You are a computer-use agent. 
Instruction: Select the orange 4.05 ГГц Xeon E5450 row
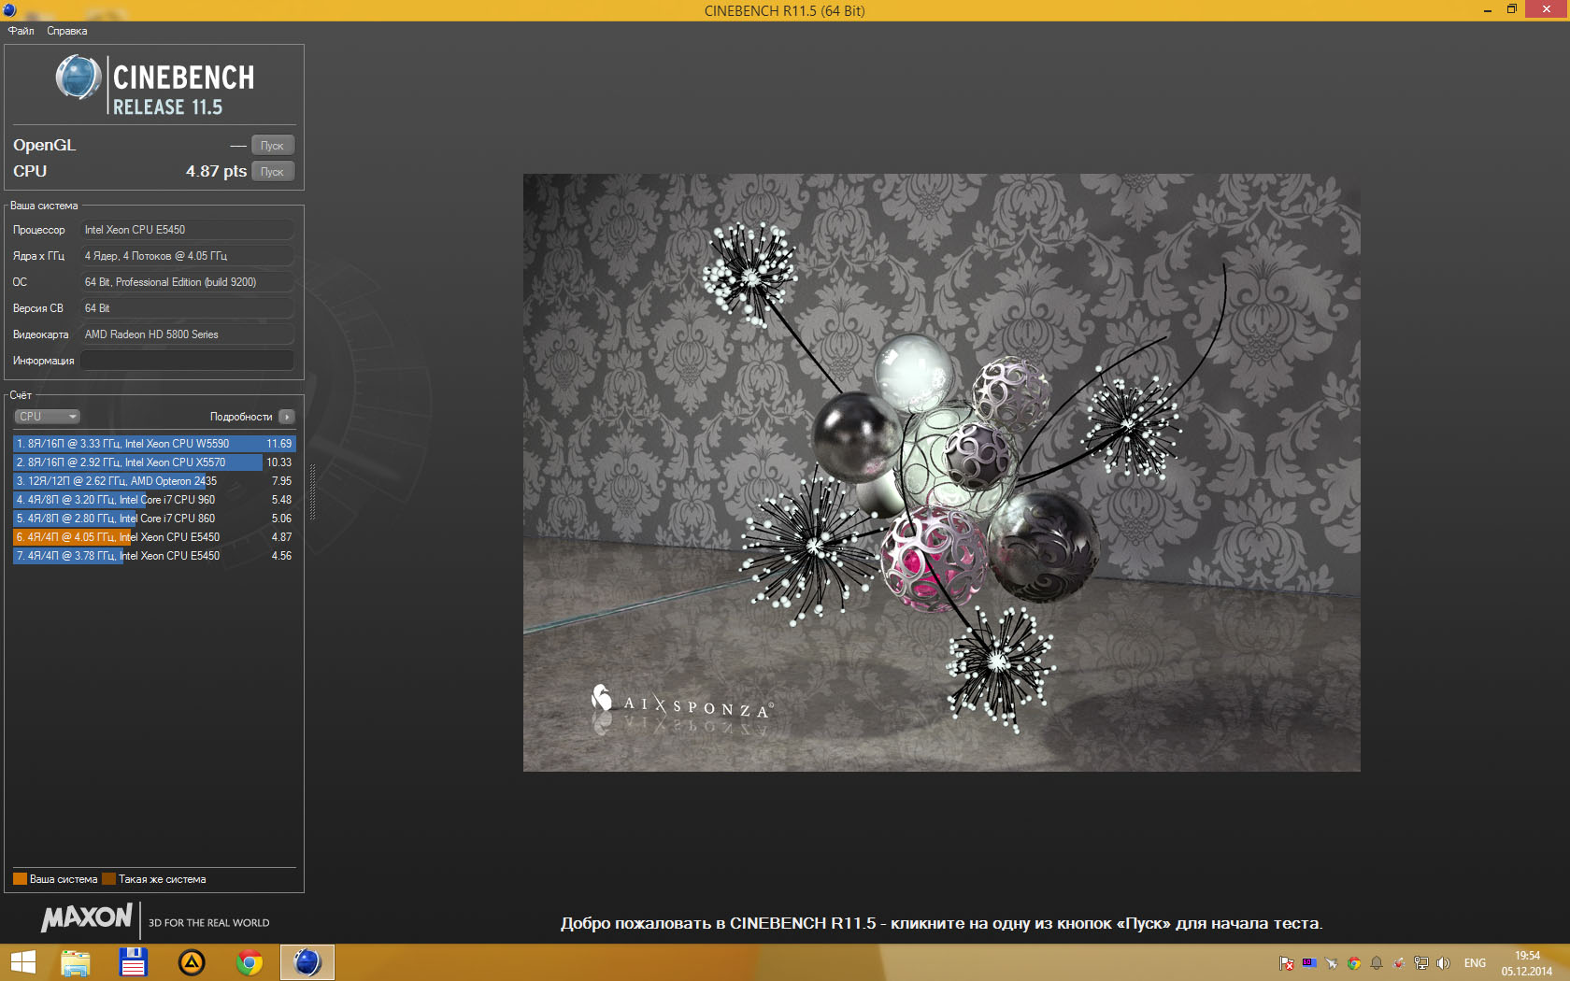154,537
